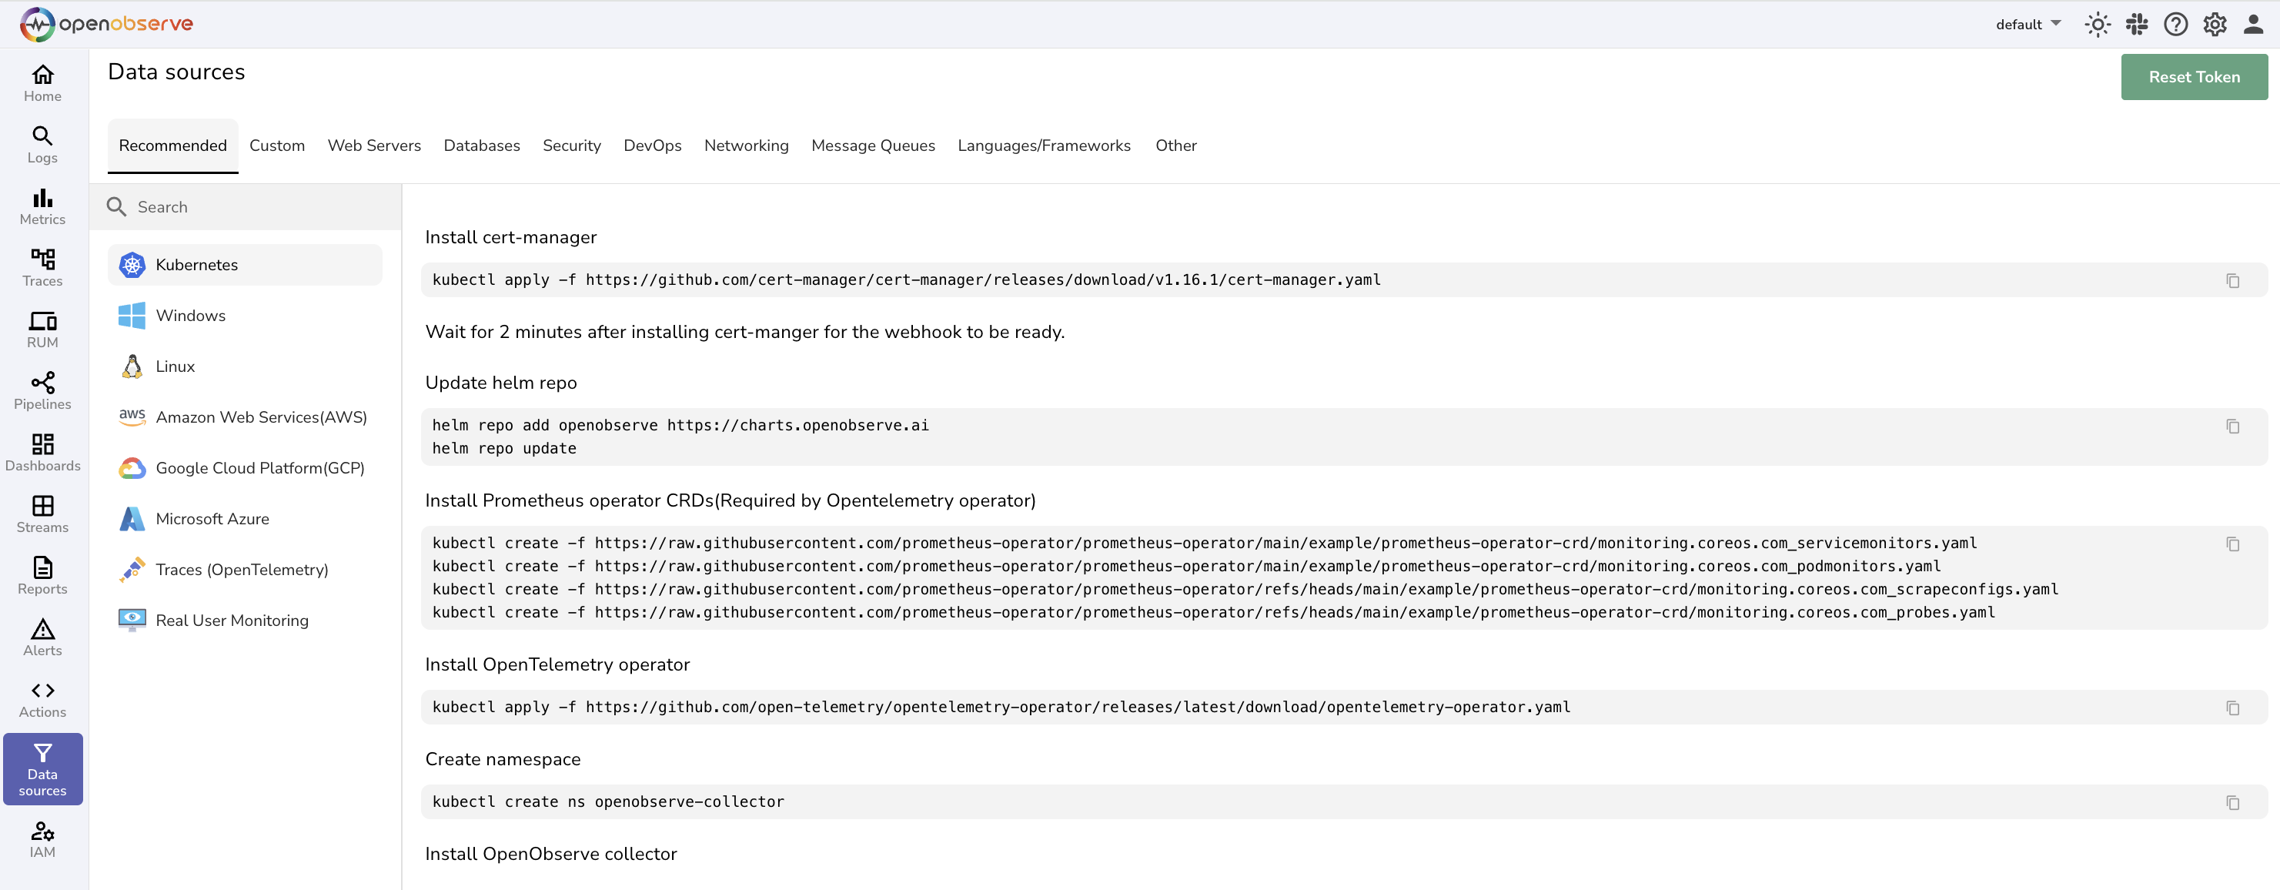Click the Slack community icon in header
This screenshot has width=2280, height=890.
(x=2137, y=24)
